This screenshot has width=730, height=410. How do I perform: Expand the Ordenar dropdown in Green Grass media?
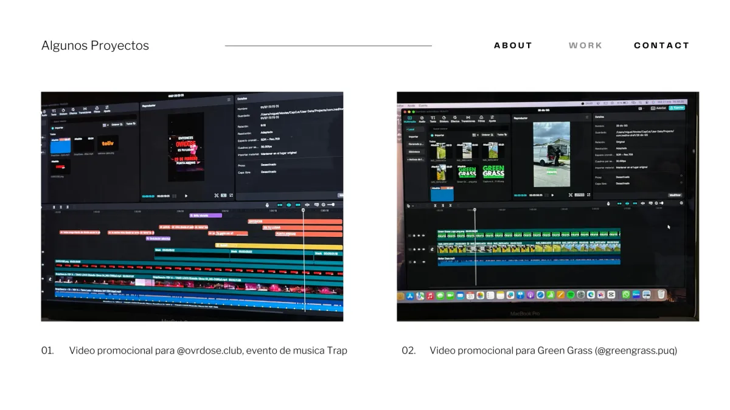tap(486, 134)
